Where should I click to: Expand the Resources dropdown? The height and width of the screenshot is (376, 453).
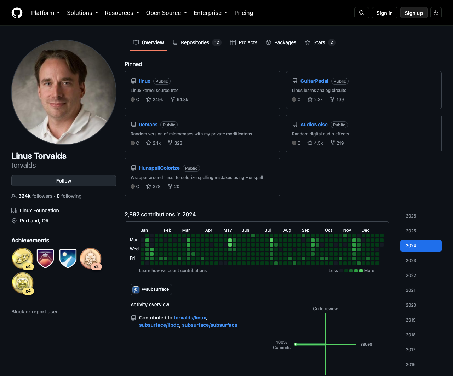[122, 13]
